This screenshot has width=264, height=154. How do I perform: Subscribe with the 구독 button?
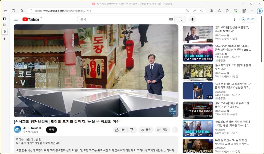(x=51, y=130)
